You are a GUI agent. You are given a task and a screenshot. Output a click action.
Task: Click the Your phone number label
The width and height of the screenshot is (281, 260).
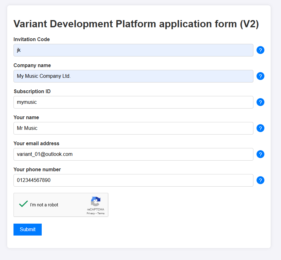pos(37,169)
